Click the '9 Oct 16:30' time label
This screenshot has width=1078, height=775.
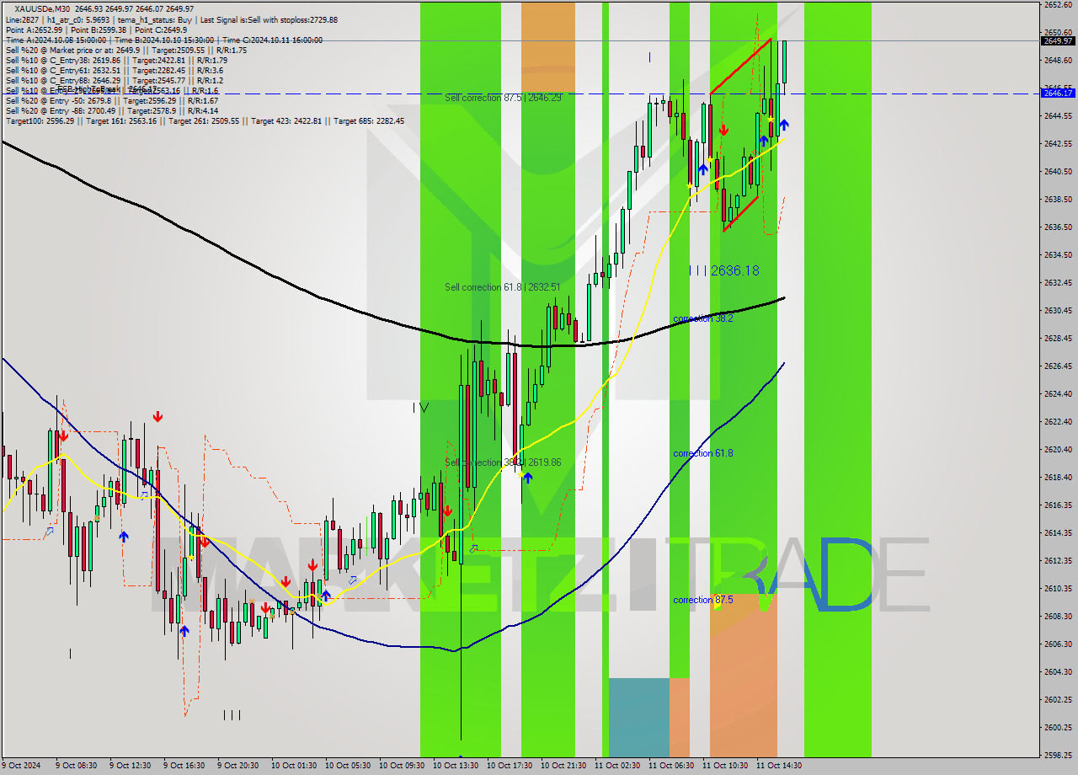tap(185, 766)
